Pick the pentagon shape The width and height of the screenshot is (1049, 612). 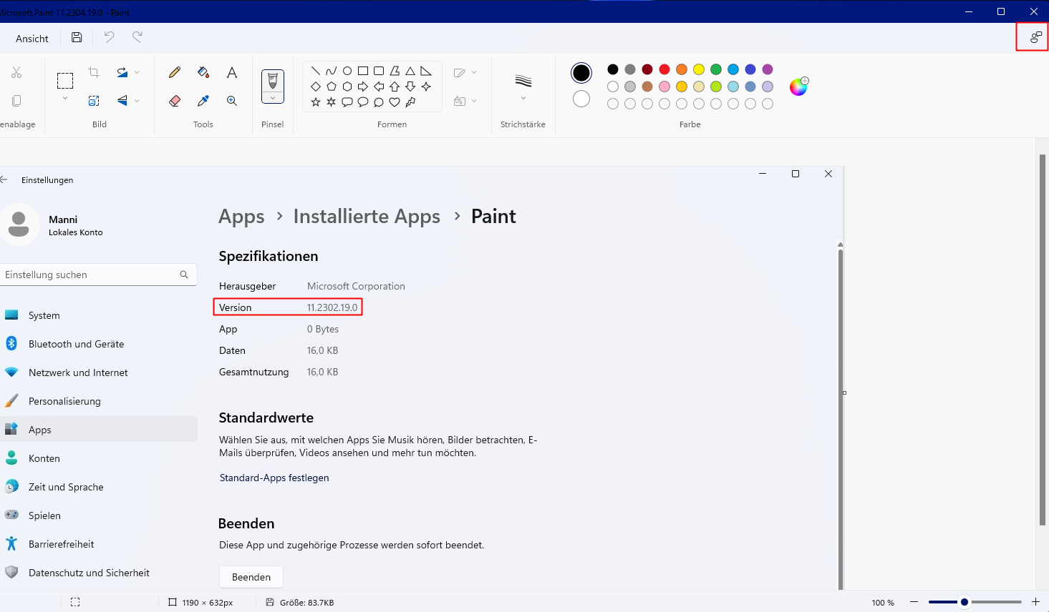click(x=332, y=87)
